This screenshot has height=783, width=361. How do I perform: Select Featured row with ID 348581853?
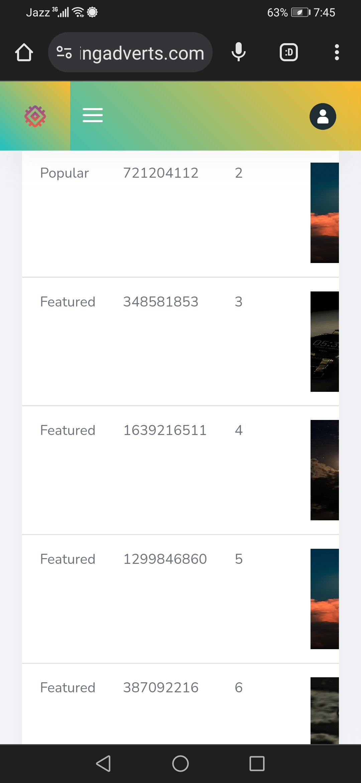point(180,342)
